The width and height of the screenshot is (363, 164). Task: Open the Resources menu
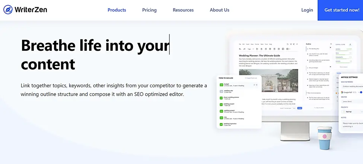(x=183, y=10)
